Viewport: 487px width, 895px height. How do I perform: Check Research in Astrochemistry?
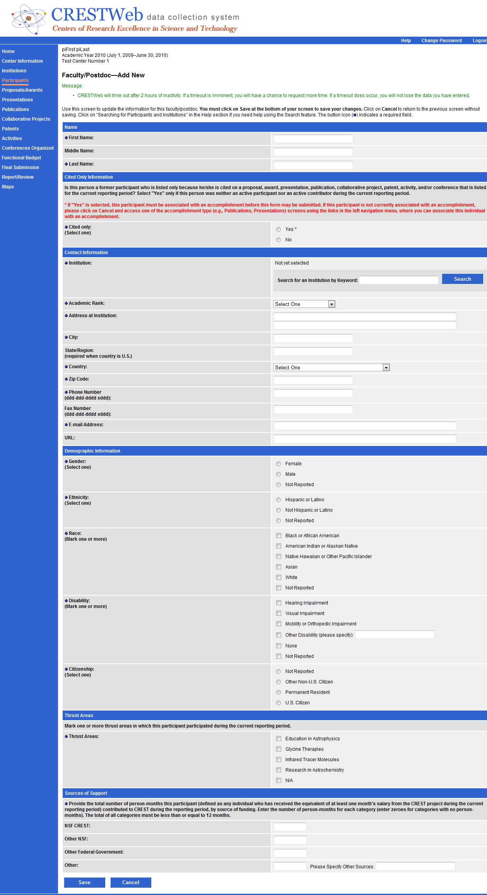(x=279, y=770)
